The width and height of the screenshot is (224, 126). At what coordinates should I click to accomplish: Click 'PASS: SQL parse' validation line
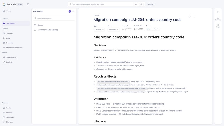tap(130, 104)
